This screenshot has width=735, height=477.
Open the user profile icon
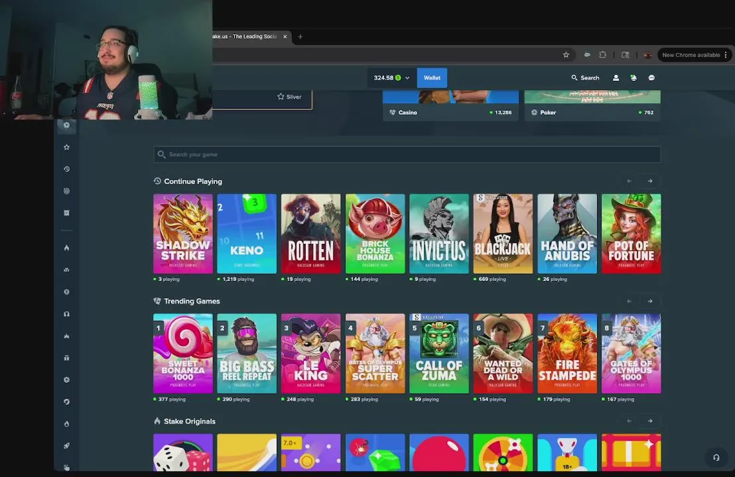point(616,78)
